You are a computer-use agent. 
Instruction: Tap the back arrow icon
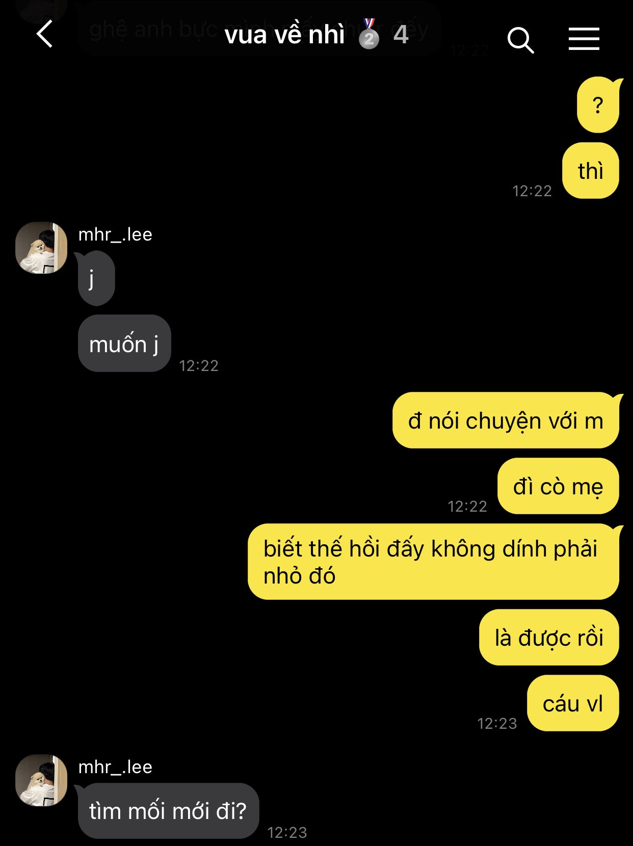[x=45, y=34]
